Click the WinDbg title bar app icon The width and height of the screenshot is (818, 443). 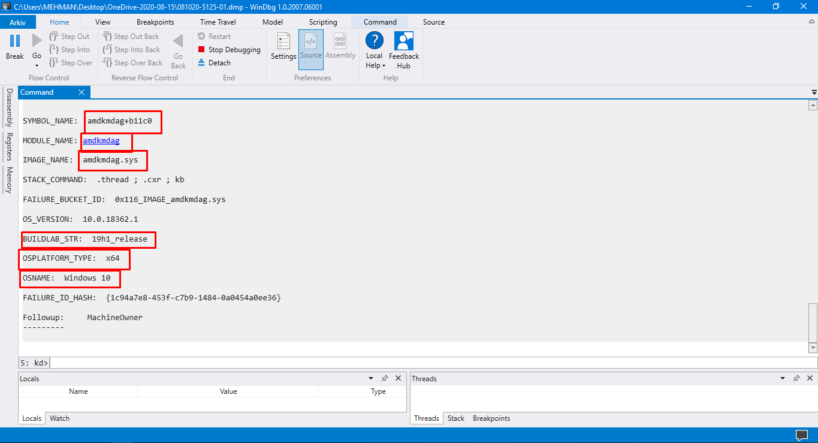6,6
